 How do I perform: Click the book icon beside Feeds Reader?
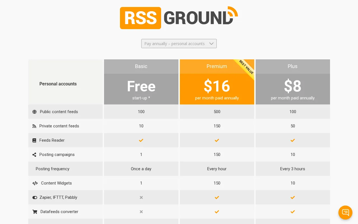(34, 140)
